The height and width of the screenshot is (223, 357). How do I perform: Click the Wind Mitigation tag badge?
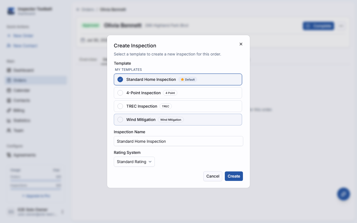(171, 120)
